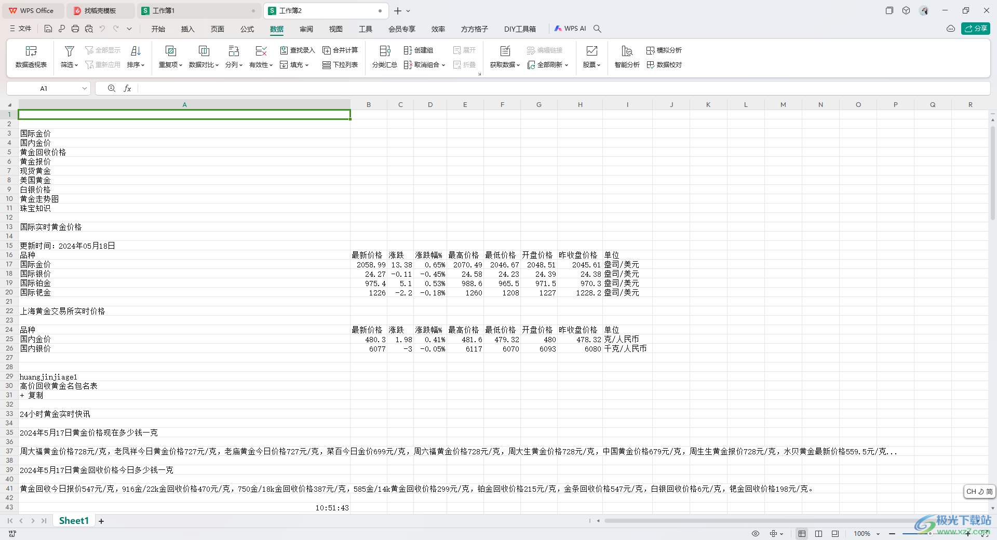Click the Create Group (创建组) button
997x540 pixels.
click(x=419, y=50)
